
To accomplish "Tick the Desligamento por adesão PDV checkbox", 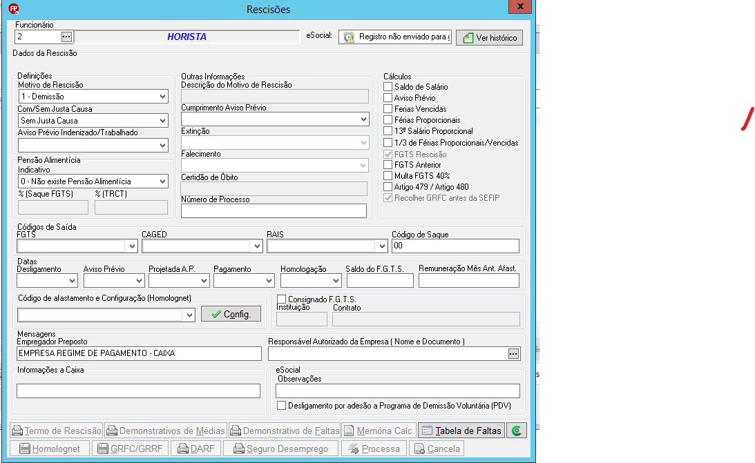I will (x=282, y=405).
